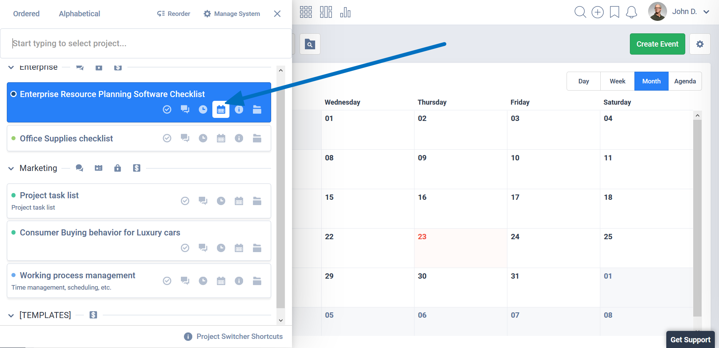Open the bar chart view icon
The width and height of the screenshot is (719, 348).
point(345,12)
